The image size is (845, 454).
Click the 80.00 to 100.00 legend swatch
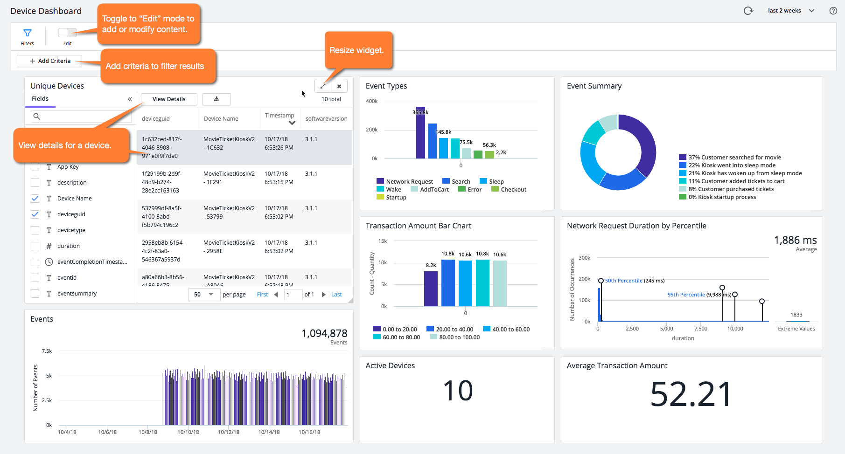tap(433, 337)
